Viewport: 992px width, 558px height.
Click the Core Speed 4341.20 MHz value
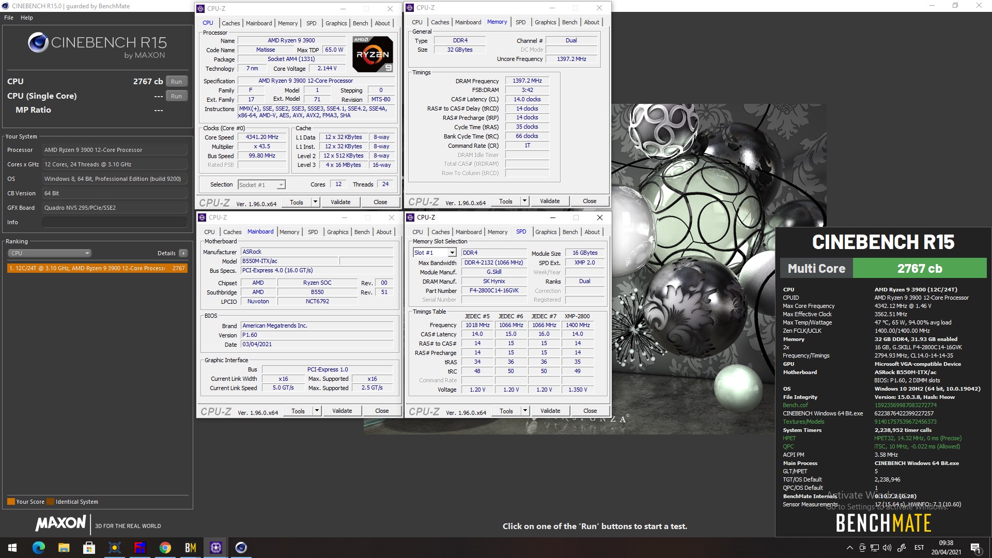[x=262, y=137]
